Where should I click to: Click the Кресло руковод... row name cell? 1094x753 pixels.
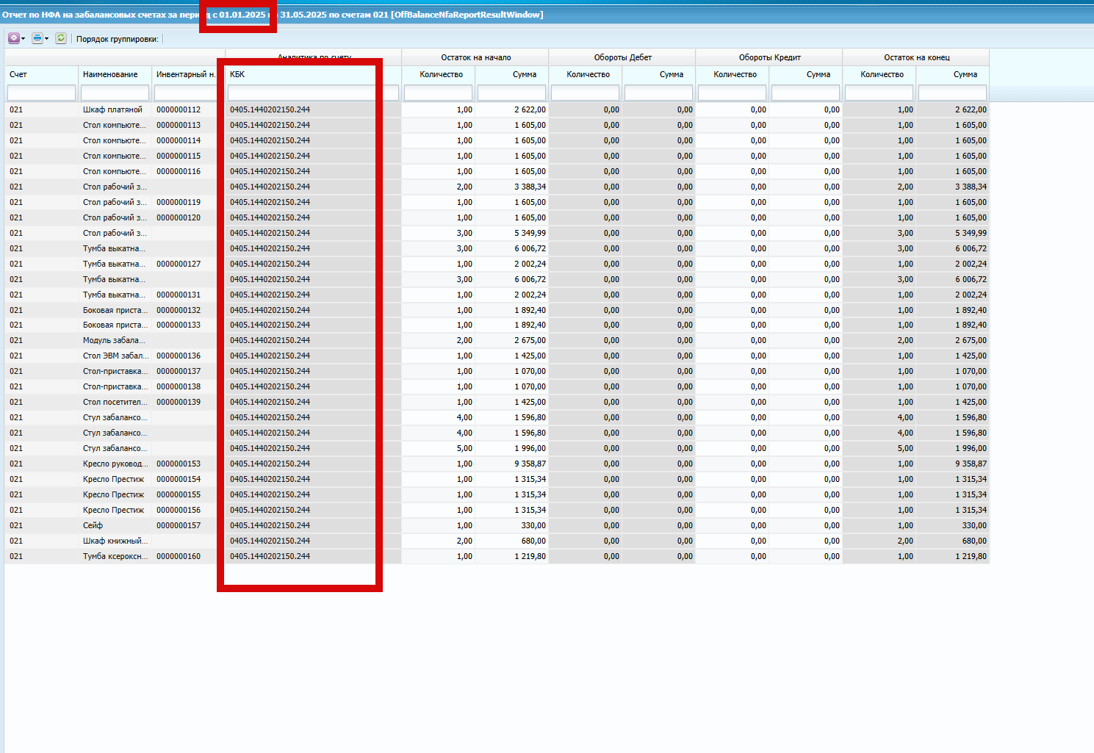coord(115,464)
